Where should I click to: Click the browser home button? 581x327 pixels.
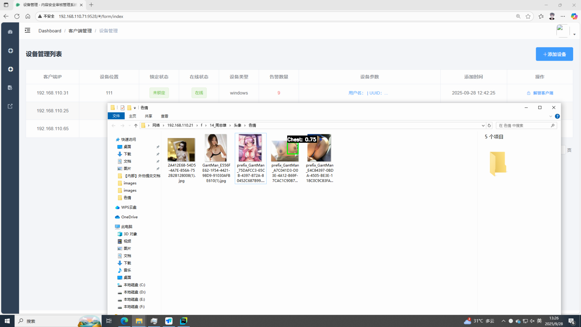(x=28, y=16)
